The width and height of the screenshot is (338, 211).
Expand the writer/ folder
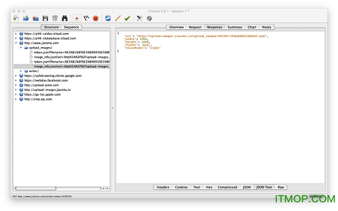(21, 71)
